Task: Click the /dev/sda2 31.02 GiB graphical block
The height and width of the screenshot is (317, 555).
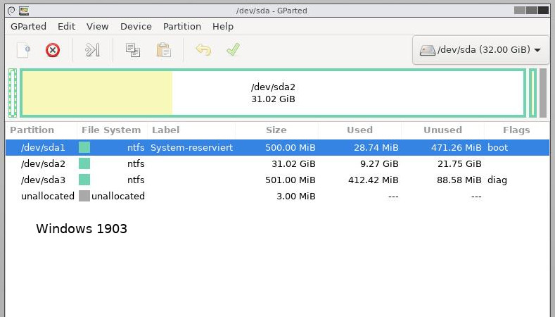Action: click(x=273, y=93)
